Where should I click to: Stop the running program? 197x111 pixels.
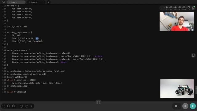185,106
